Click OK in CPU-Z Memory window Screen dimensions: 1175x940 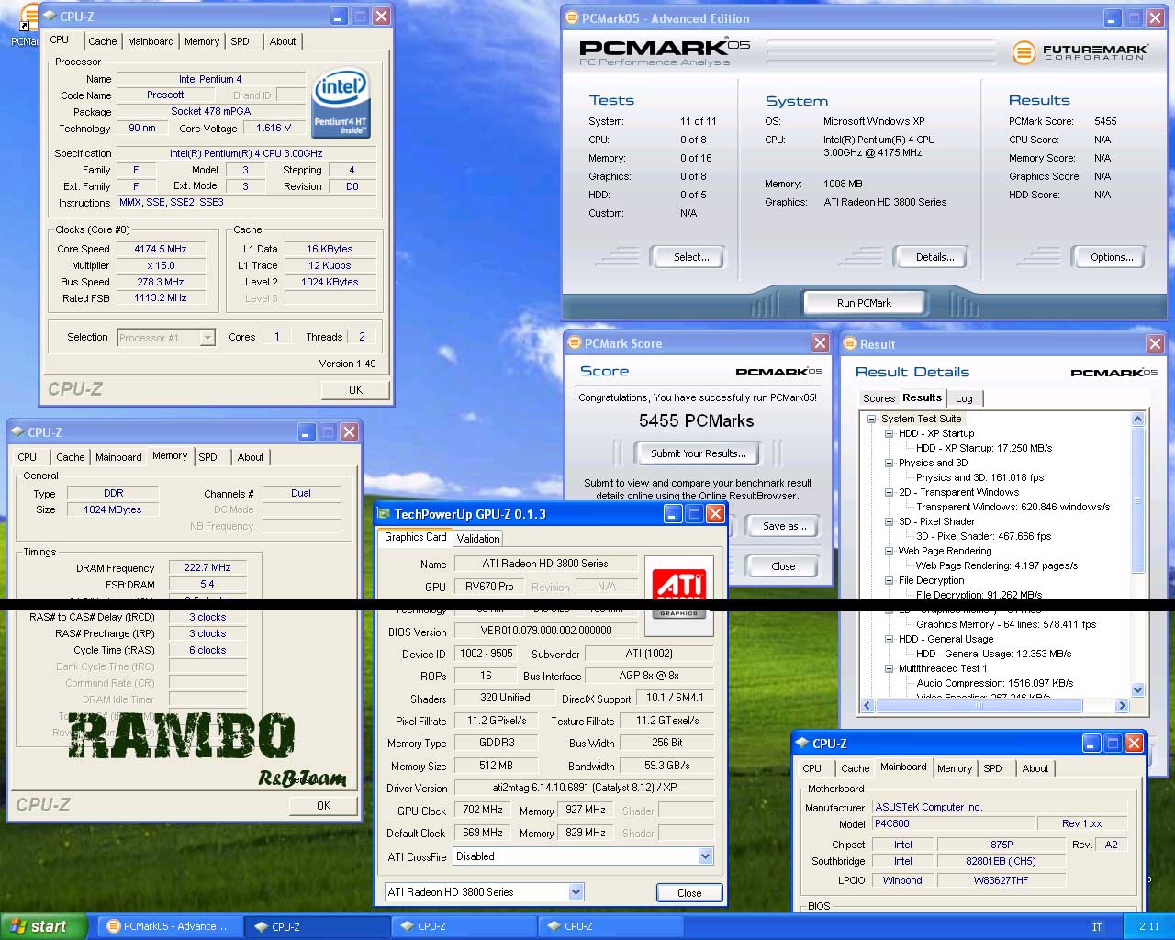coord(323,806)
